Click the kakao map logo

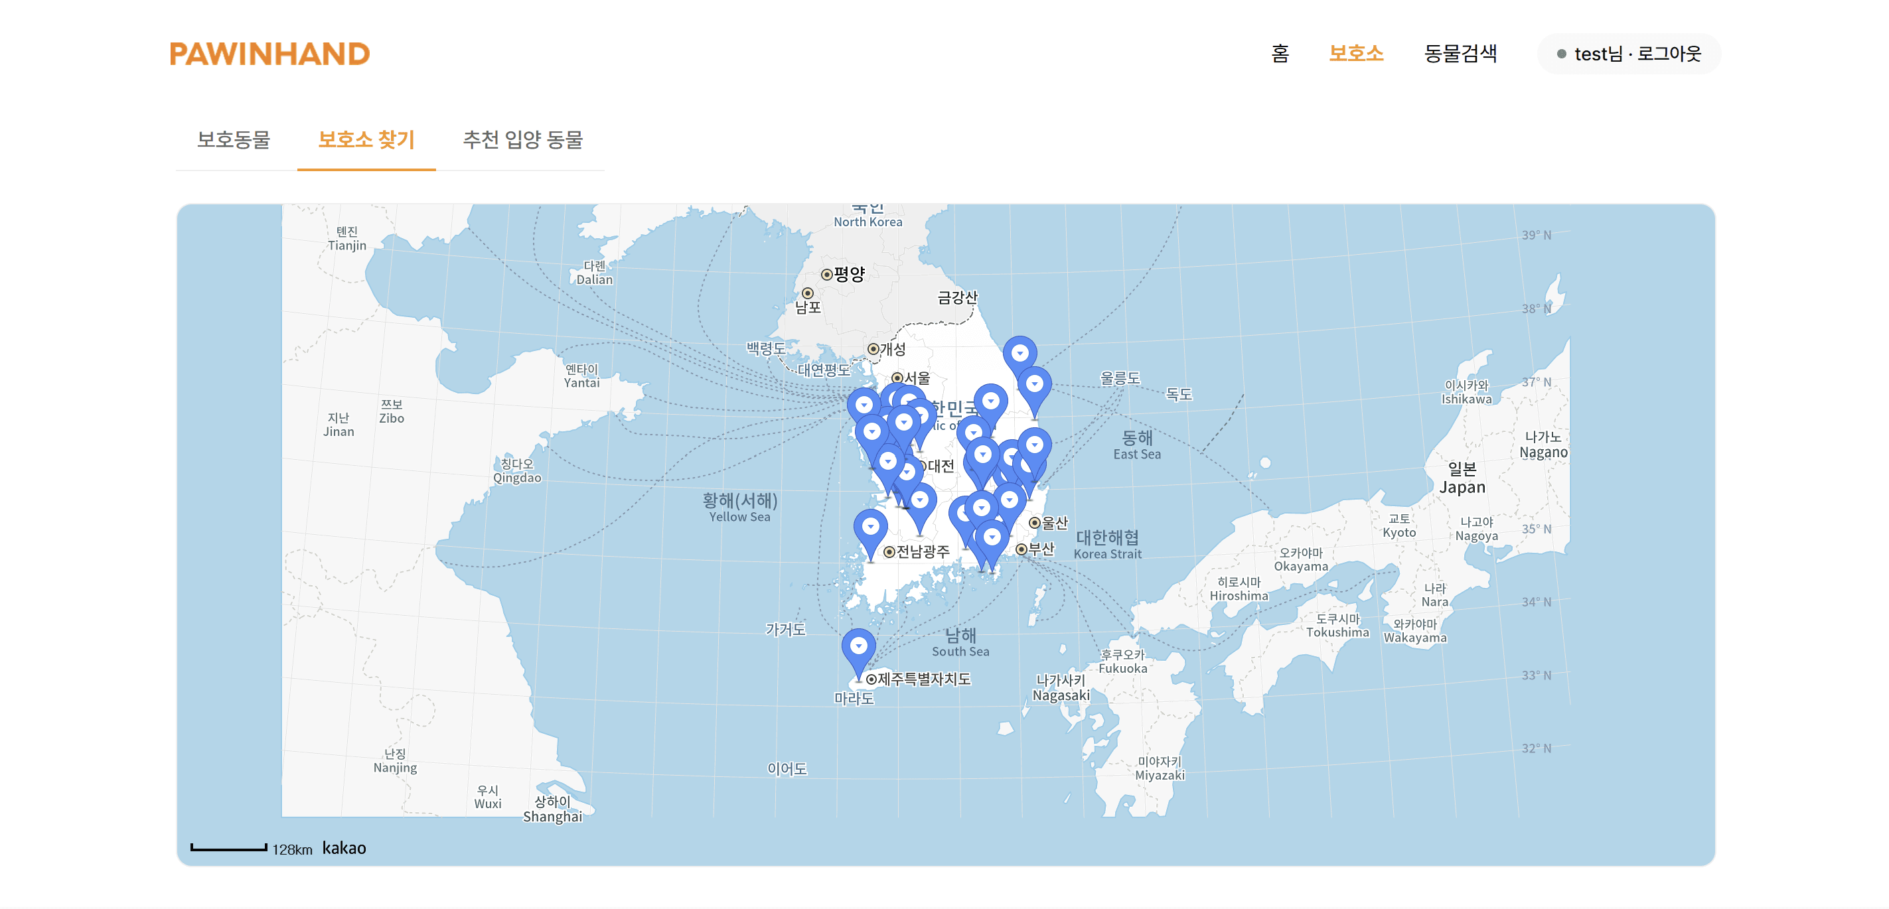[x=344, y=848]
